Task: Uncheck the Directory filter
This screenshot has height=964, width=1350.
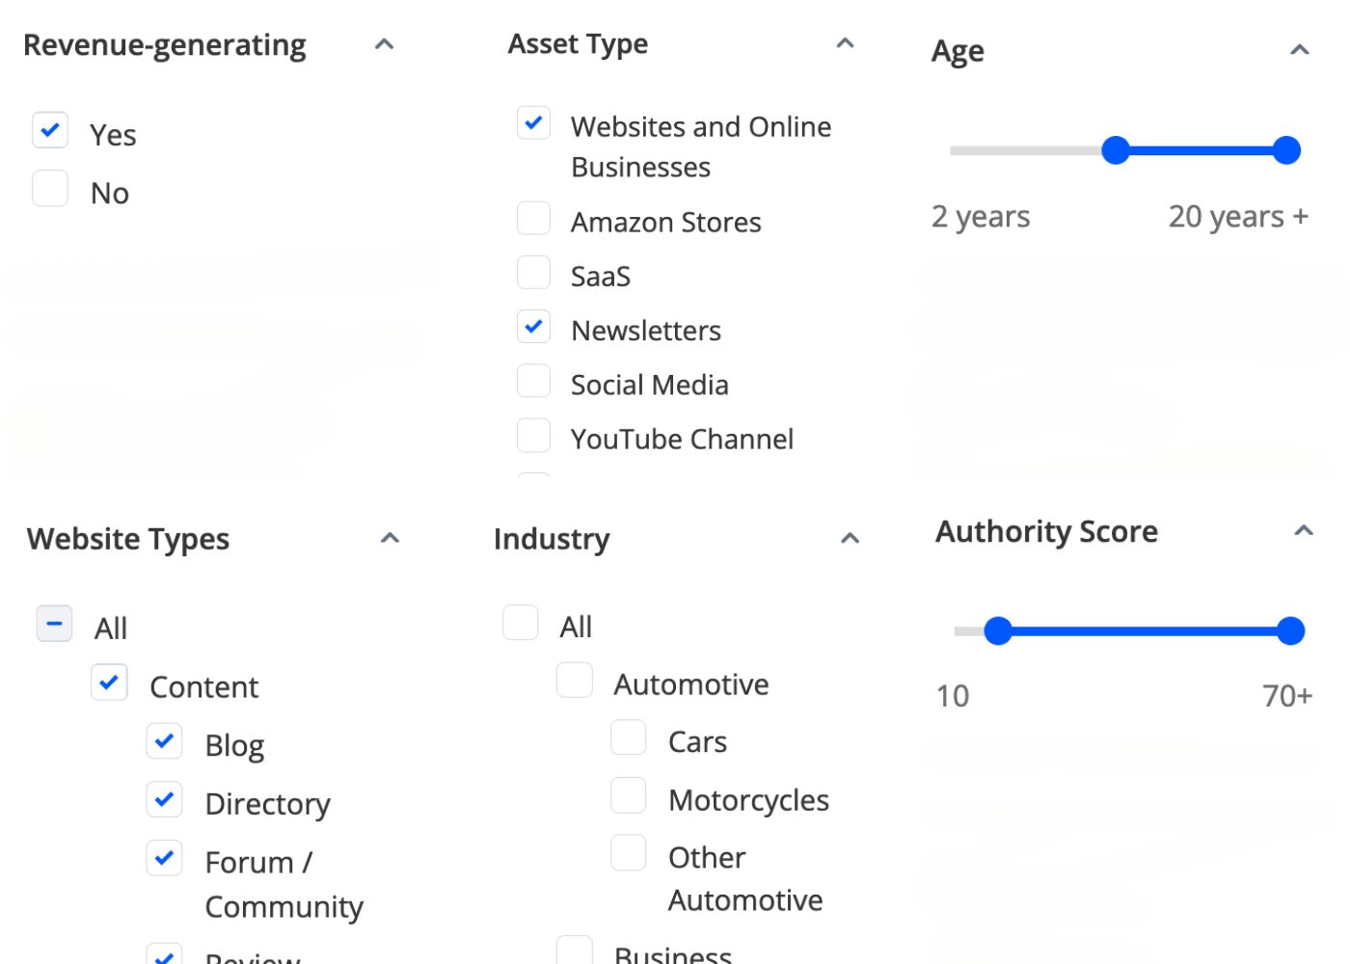Action: tap(164, 799)
